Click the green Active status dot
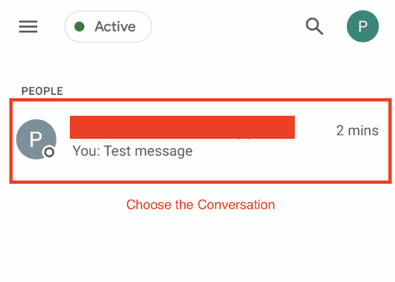This screenshot has width=395, height=282. tap(79, 26)
